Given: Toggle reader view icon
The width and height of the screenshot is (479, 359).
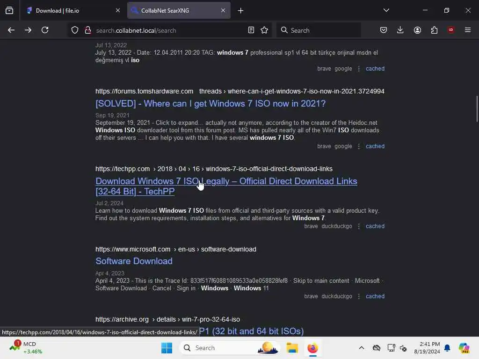Looking at the screenshot, I should [251, 30].
